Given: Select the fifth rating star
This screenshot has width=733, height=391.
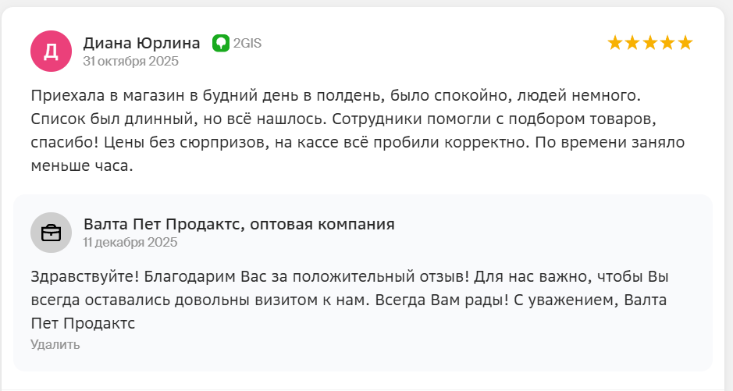Looking at the screenshot, I should pos(685,43).
